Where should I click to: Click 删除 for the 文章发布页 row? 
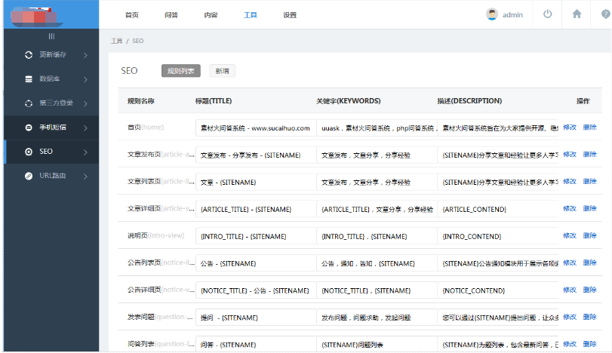[590, 155]
